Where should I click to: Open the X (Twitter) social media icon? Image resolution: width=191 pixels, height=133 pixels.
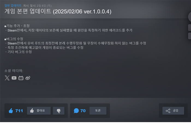[7, 78]
